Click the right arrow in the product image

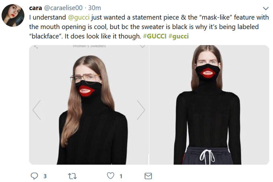(x=141, y=110)
